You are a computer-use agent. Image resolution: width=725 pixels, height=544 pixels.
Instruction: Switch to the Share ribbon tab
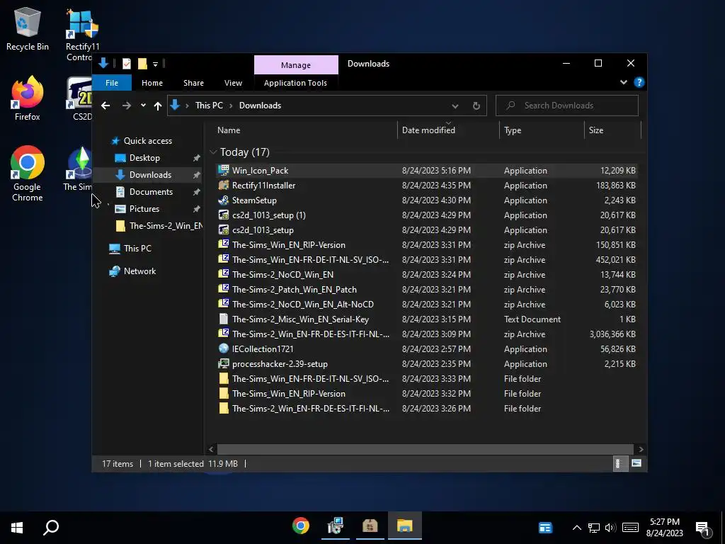click(193, 83)
